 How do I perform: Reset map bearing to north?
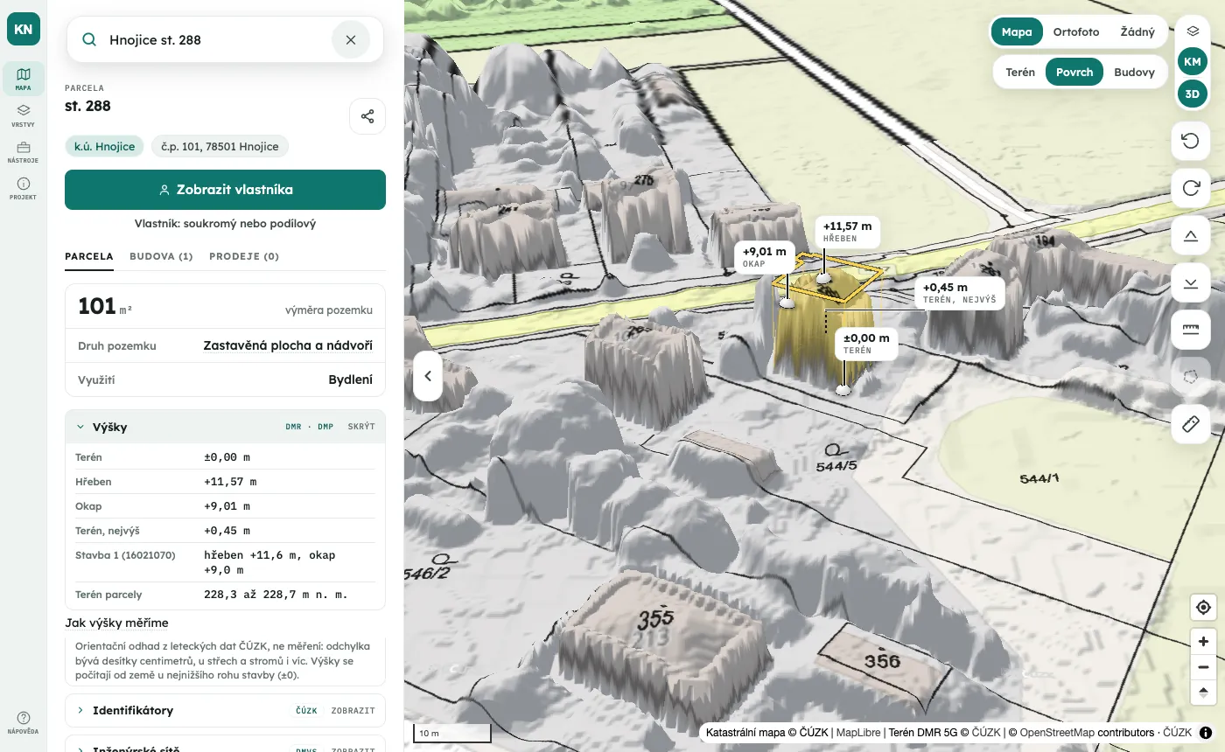click(1203, 693)
